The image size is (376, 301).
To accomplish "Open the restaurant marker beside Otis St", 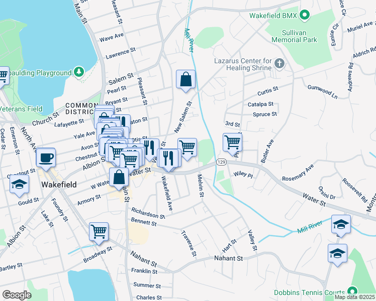I will tap(150, 147).
